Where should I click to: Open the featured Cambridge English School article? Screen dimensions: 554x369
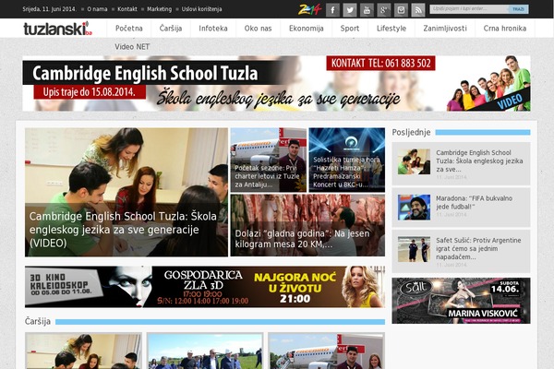point(126,192)
